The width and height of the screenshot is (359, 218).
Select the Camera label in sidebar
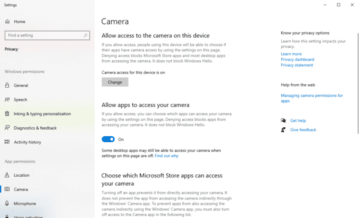(x=21, y=189)
